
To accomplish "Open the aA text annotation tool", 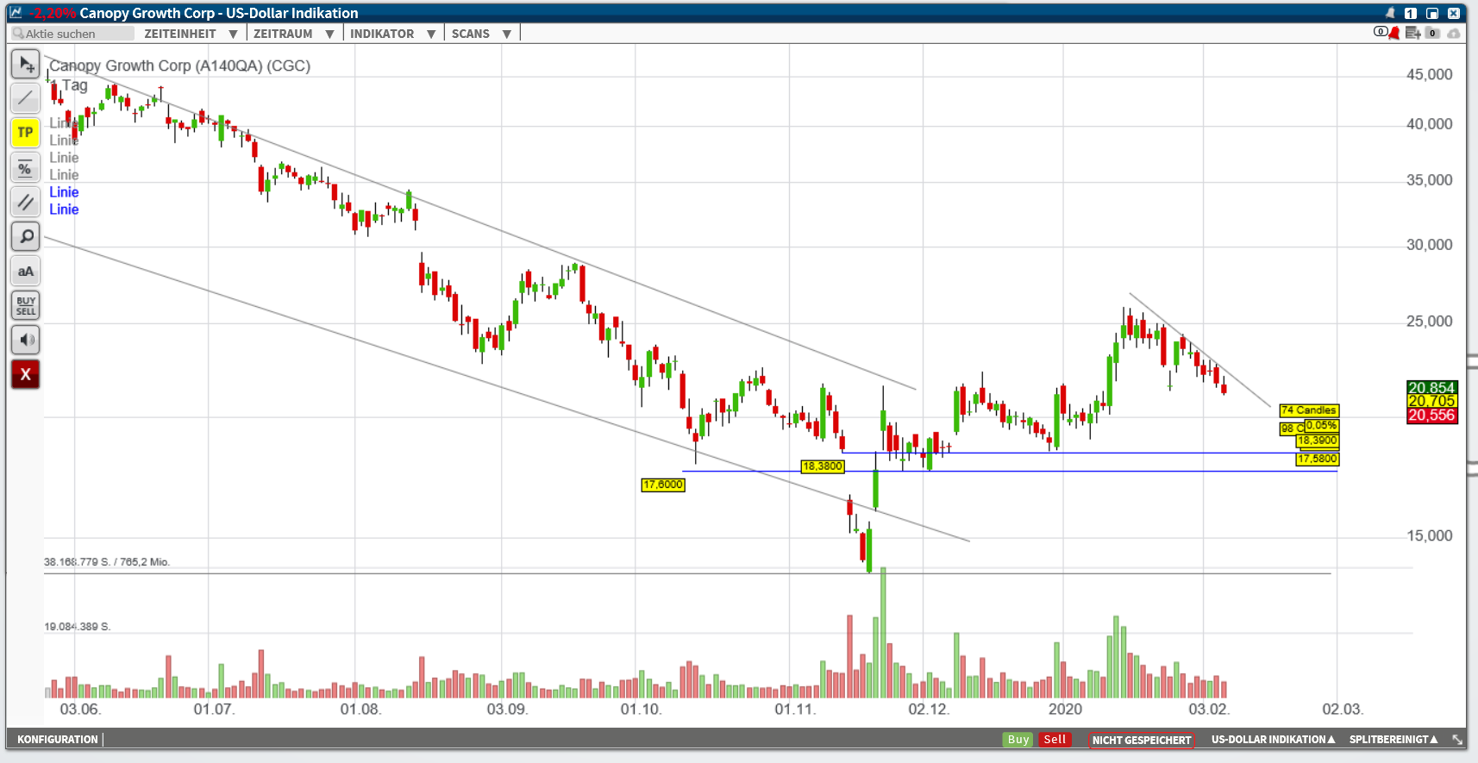I will tap(25, 271).
